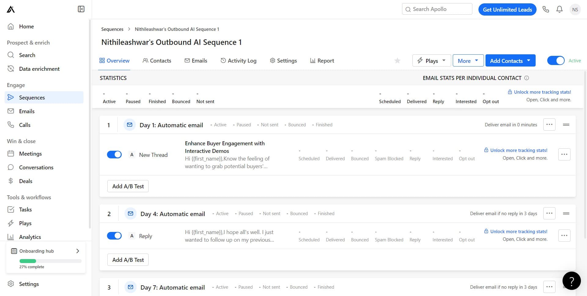Viewport: 587px width, 296px height.
Task: Click the NS profile avatar
Action: point(575,9)
